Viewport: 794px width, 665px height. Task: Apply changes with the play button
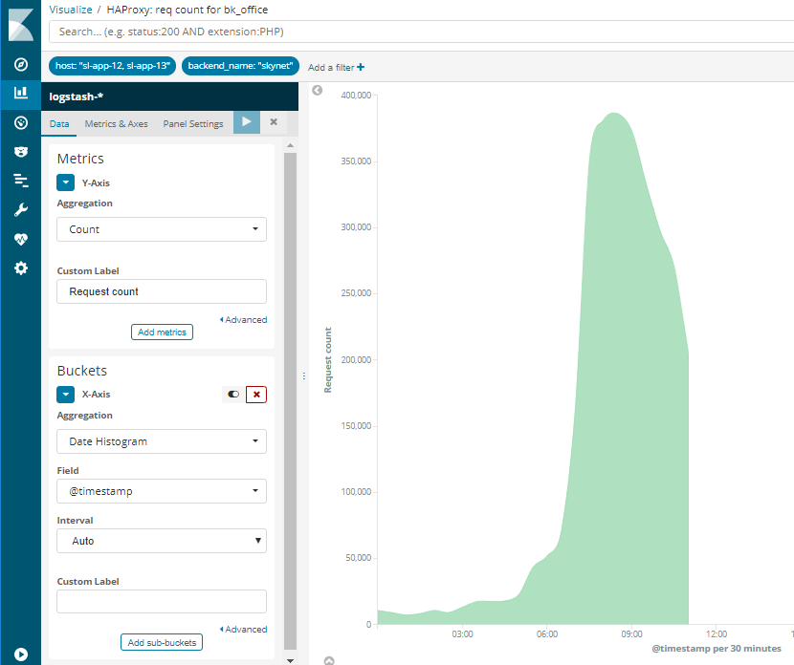tap(247, 122)
